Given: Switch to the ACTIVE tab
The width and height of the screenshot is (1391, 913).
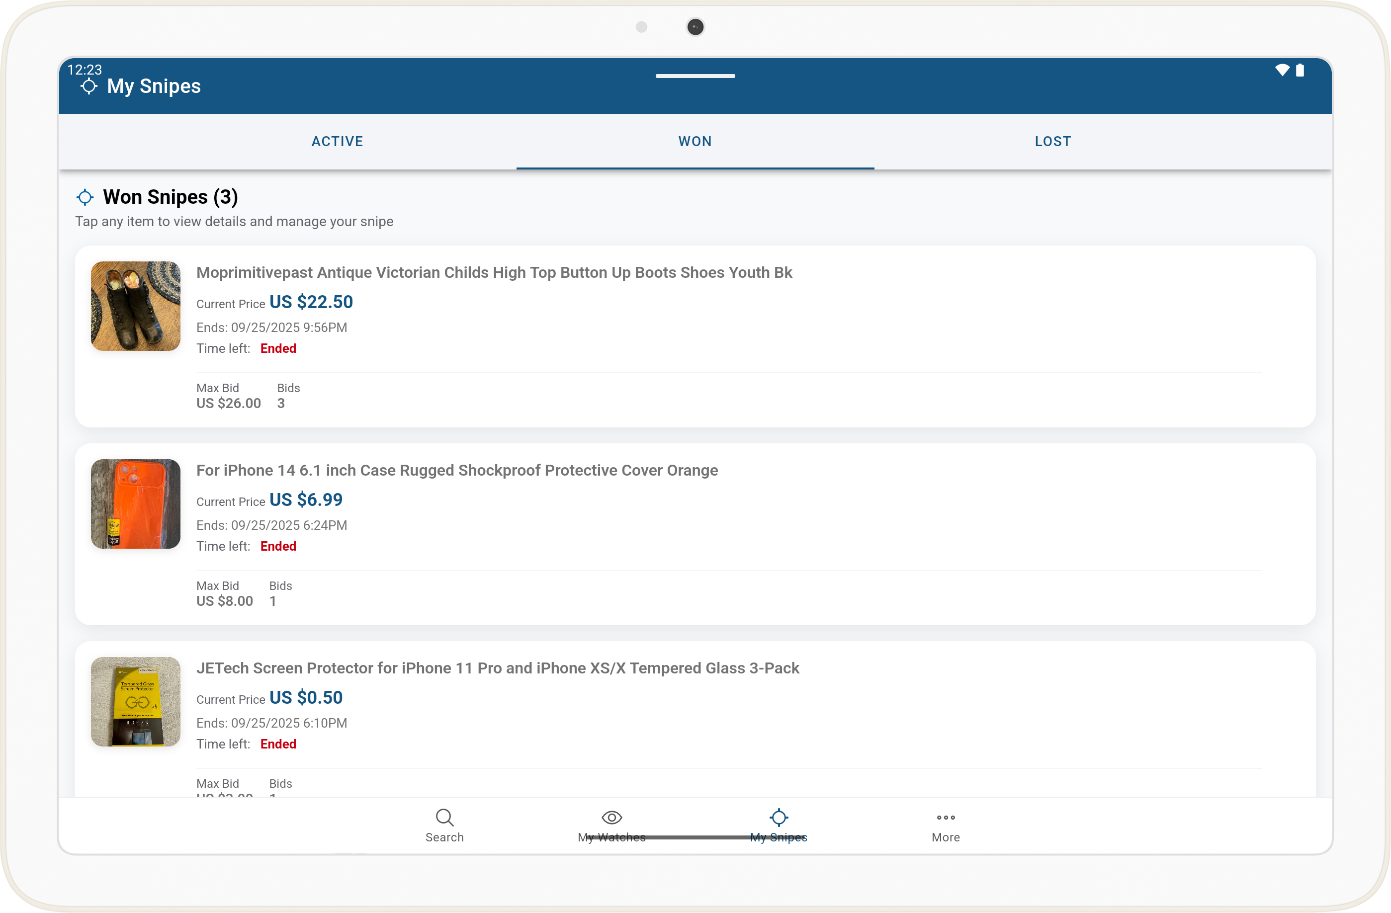Looking at the screenshot, I should click(x=337, y=141).
